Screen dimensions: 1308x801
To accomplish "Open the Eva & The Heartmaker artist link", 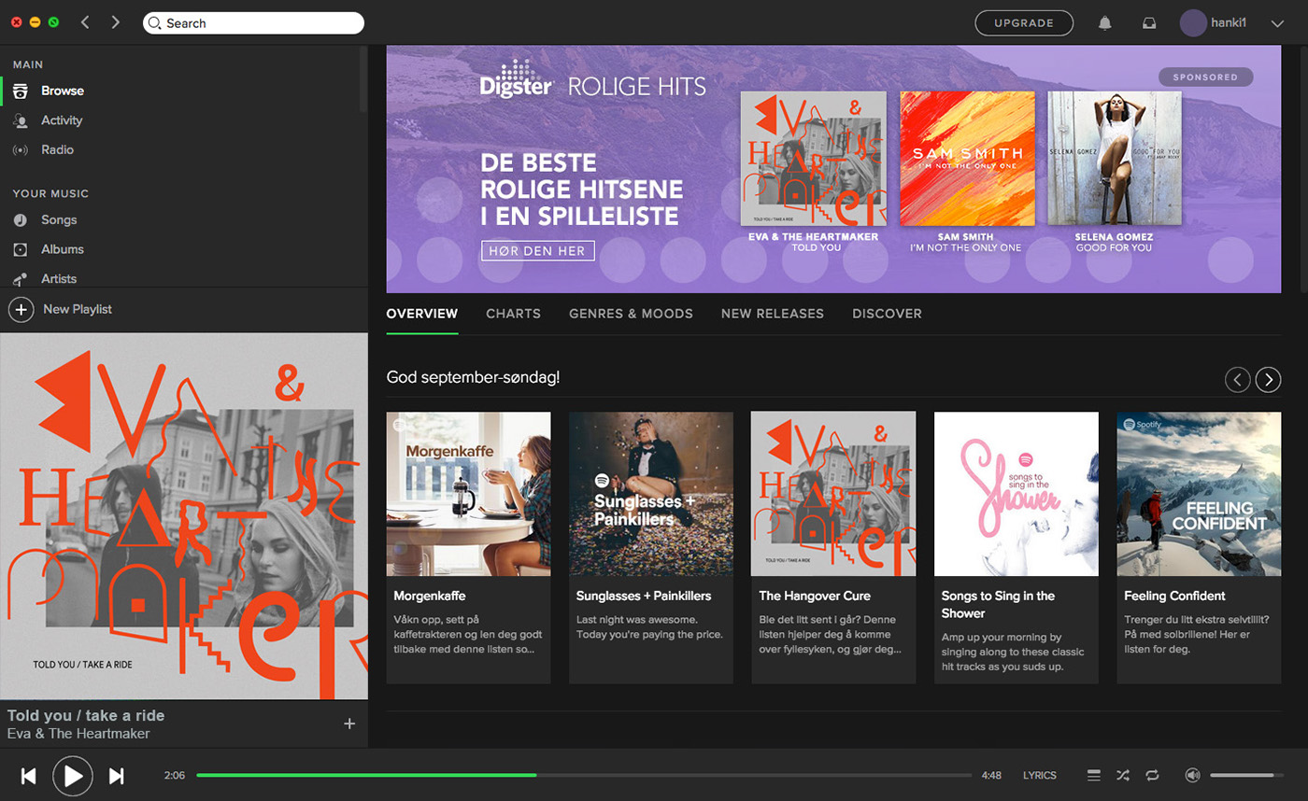I will pyautogui.click(x=78, y=734).
